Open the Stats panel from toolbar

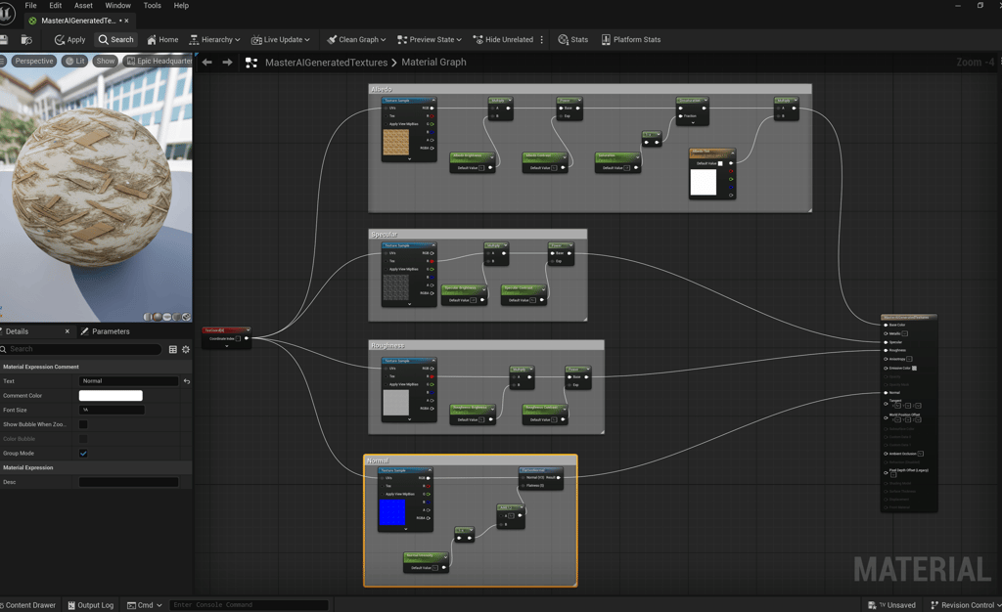pyautogui.click(x=573, y=40)
